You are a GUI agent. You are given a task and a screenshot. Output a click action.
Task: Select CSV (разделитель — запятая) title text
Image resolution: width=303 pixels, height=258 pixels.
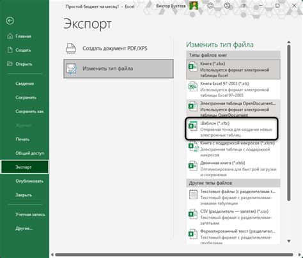(x=234, y=211)
